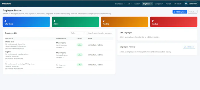Click Demo User's active status badge

pyautogui.click(x=79, y=45)
